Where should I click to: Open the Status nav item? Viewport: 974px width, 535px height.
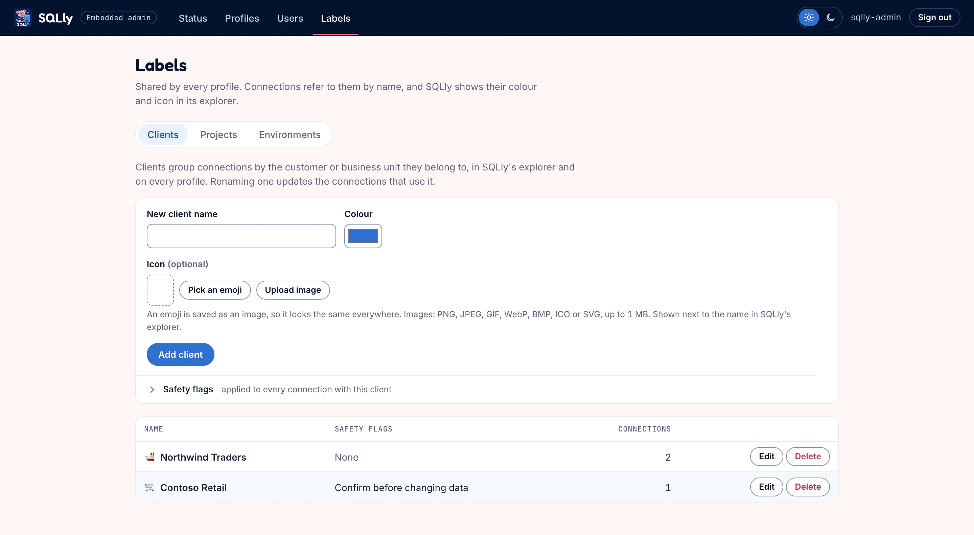193,18
